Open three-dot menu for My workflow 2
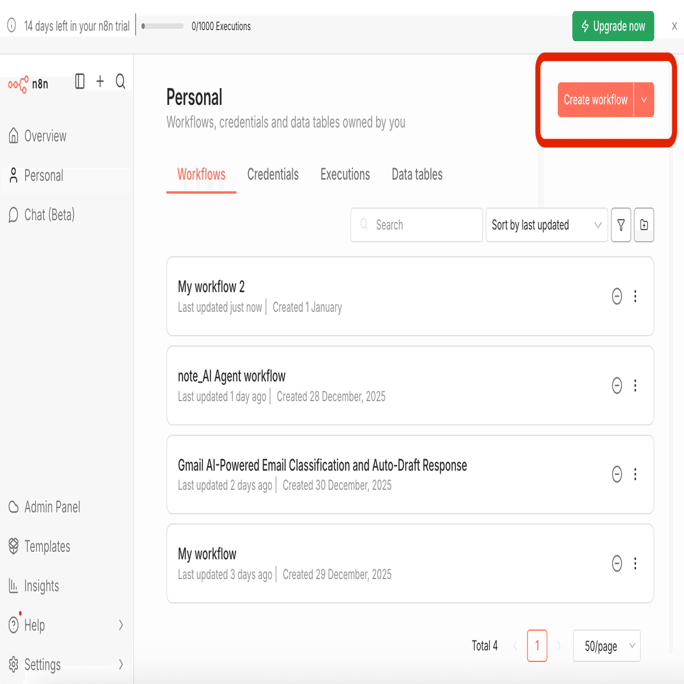The height and width of the screenshot is (684, 684). click(x=635, y=296)
